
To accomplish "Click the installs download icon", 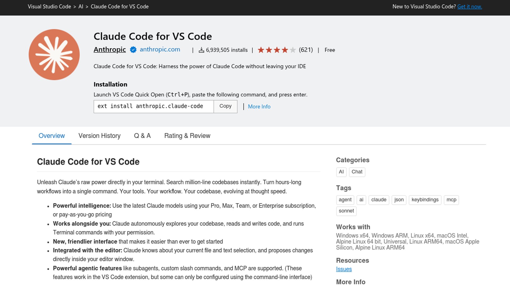I will [201, 50].
